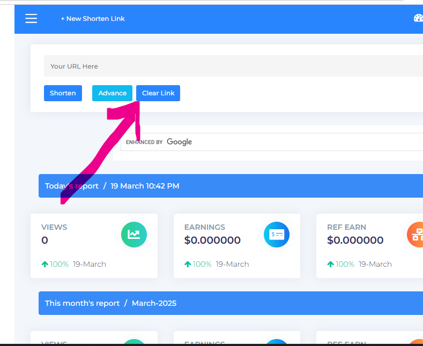Click the orange Ref Earn network icon in today's report

[x=415, y=235]
